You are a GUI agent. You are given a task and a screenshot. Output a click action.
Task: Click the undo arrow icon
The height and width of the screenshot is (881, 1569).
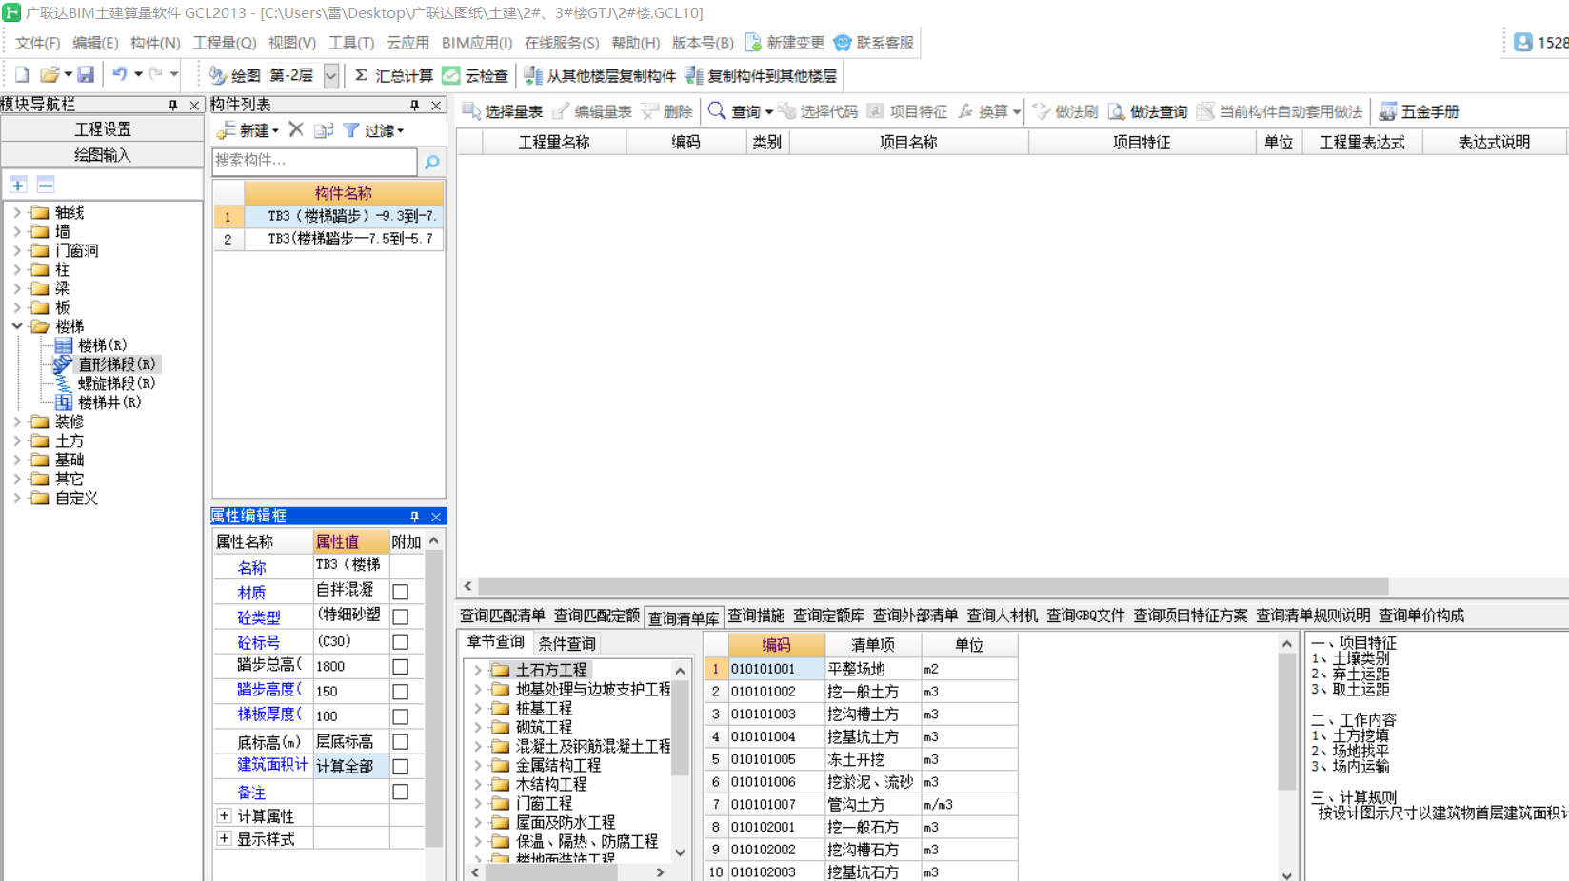119,74
